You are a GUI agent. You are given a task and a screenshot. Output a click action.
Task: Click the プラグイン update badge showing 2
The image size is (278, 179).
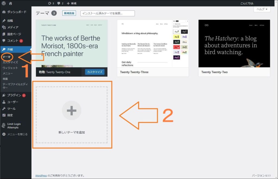[x=24, y=95]
